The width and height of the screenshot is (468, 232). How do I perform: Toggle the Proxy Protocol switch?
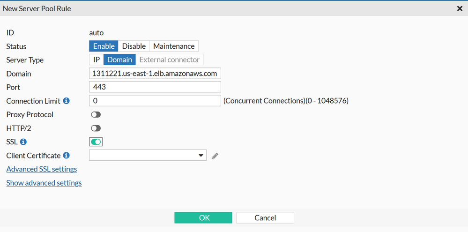pos(96,114)
